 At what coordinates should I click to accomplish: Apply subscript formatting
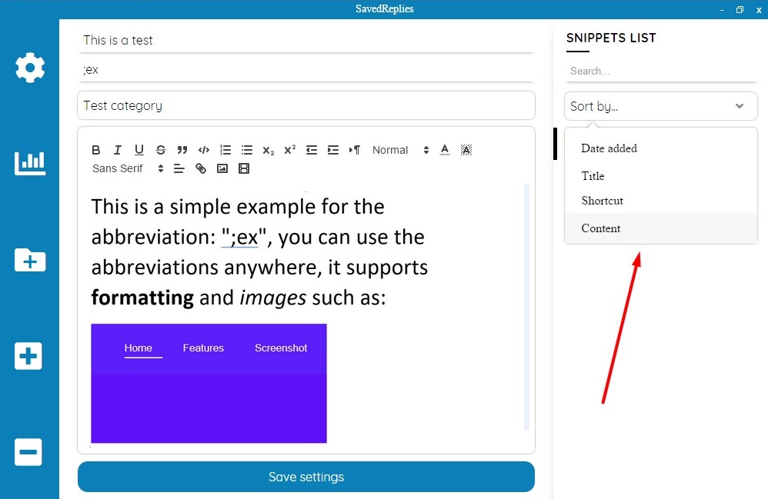click(x=269, y=150)
